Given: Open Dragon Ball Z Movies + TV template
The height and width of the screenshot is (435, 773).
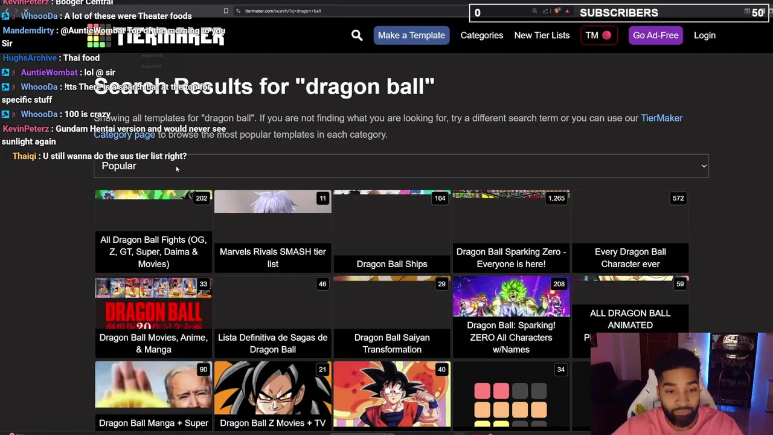Looking at the screenshot, I should click(x=273, y=396).
